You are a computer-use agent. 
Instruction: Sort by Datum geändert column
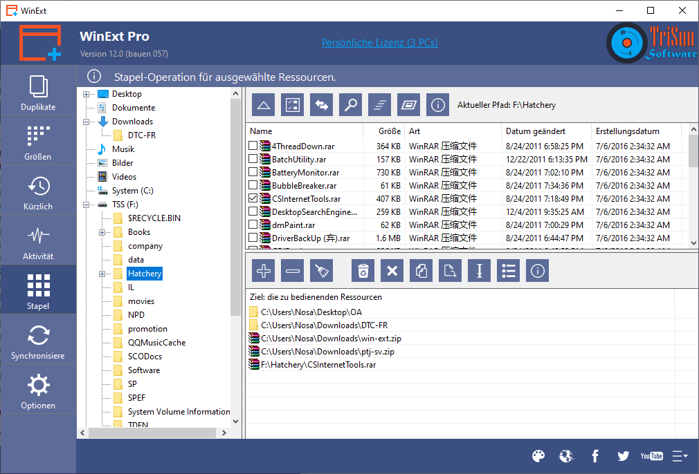tap(546, 131)
